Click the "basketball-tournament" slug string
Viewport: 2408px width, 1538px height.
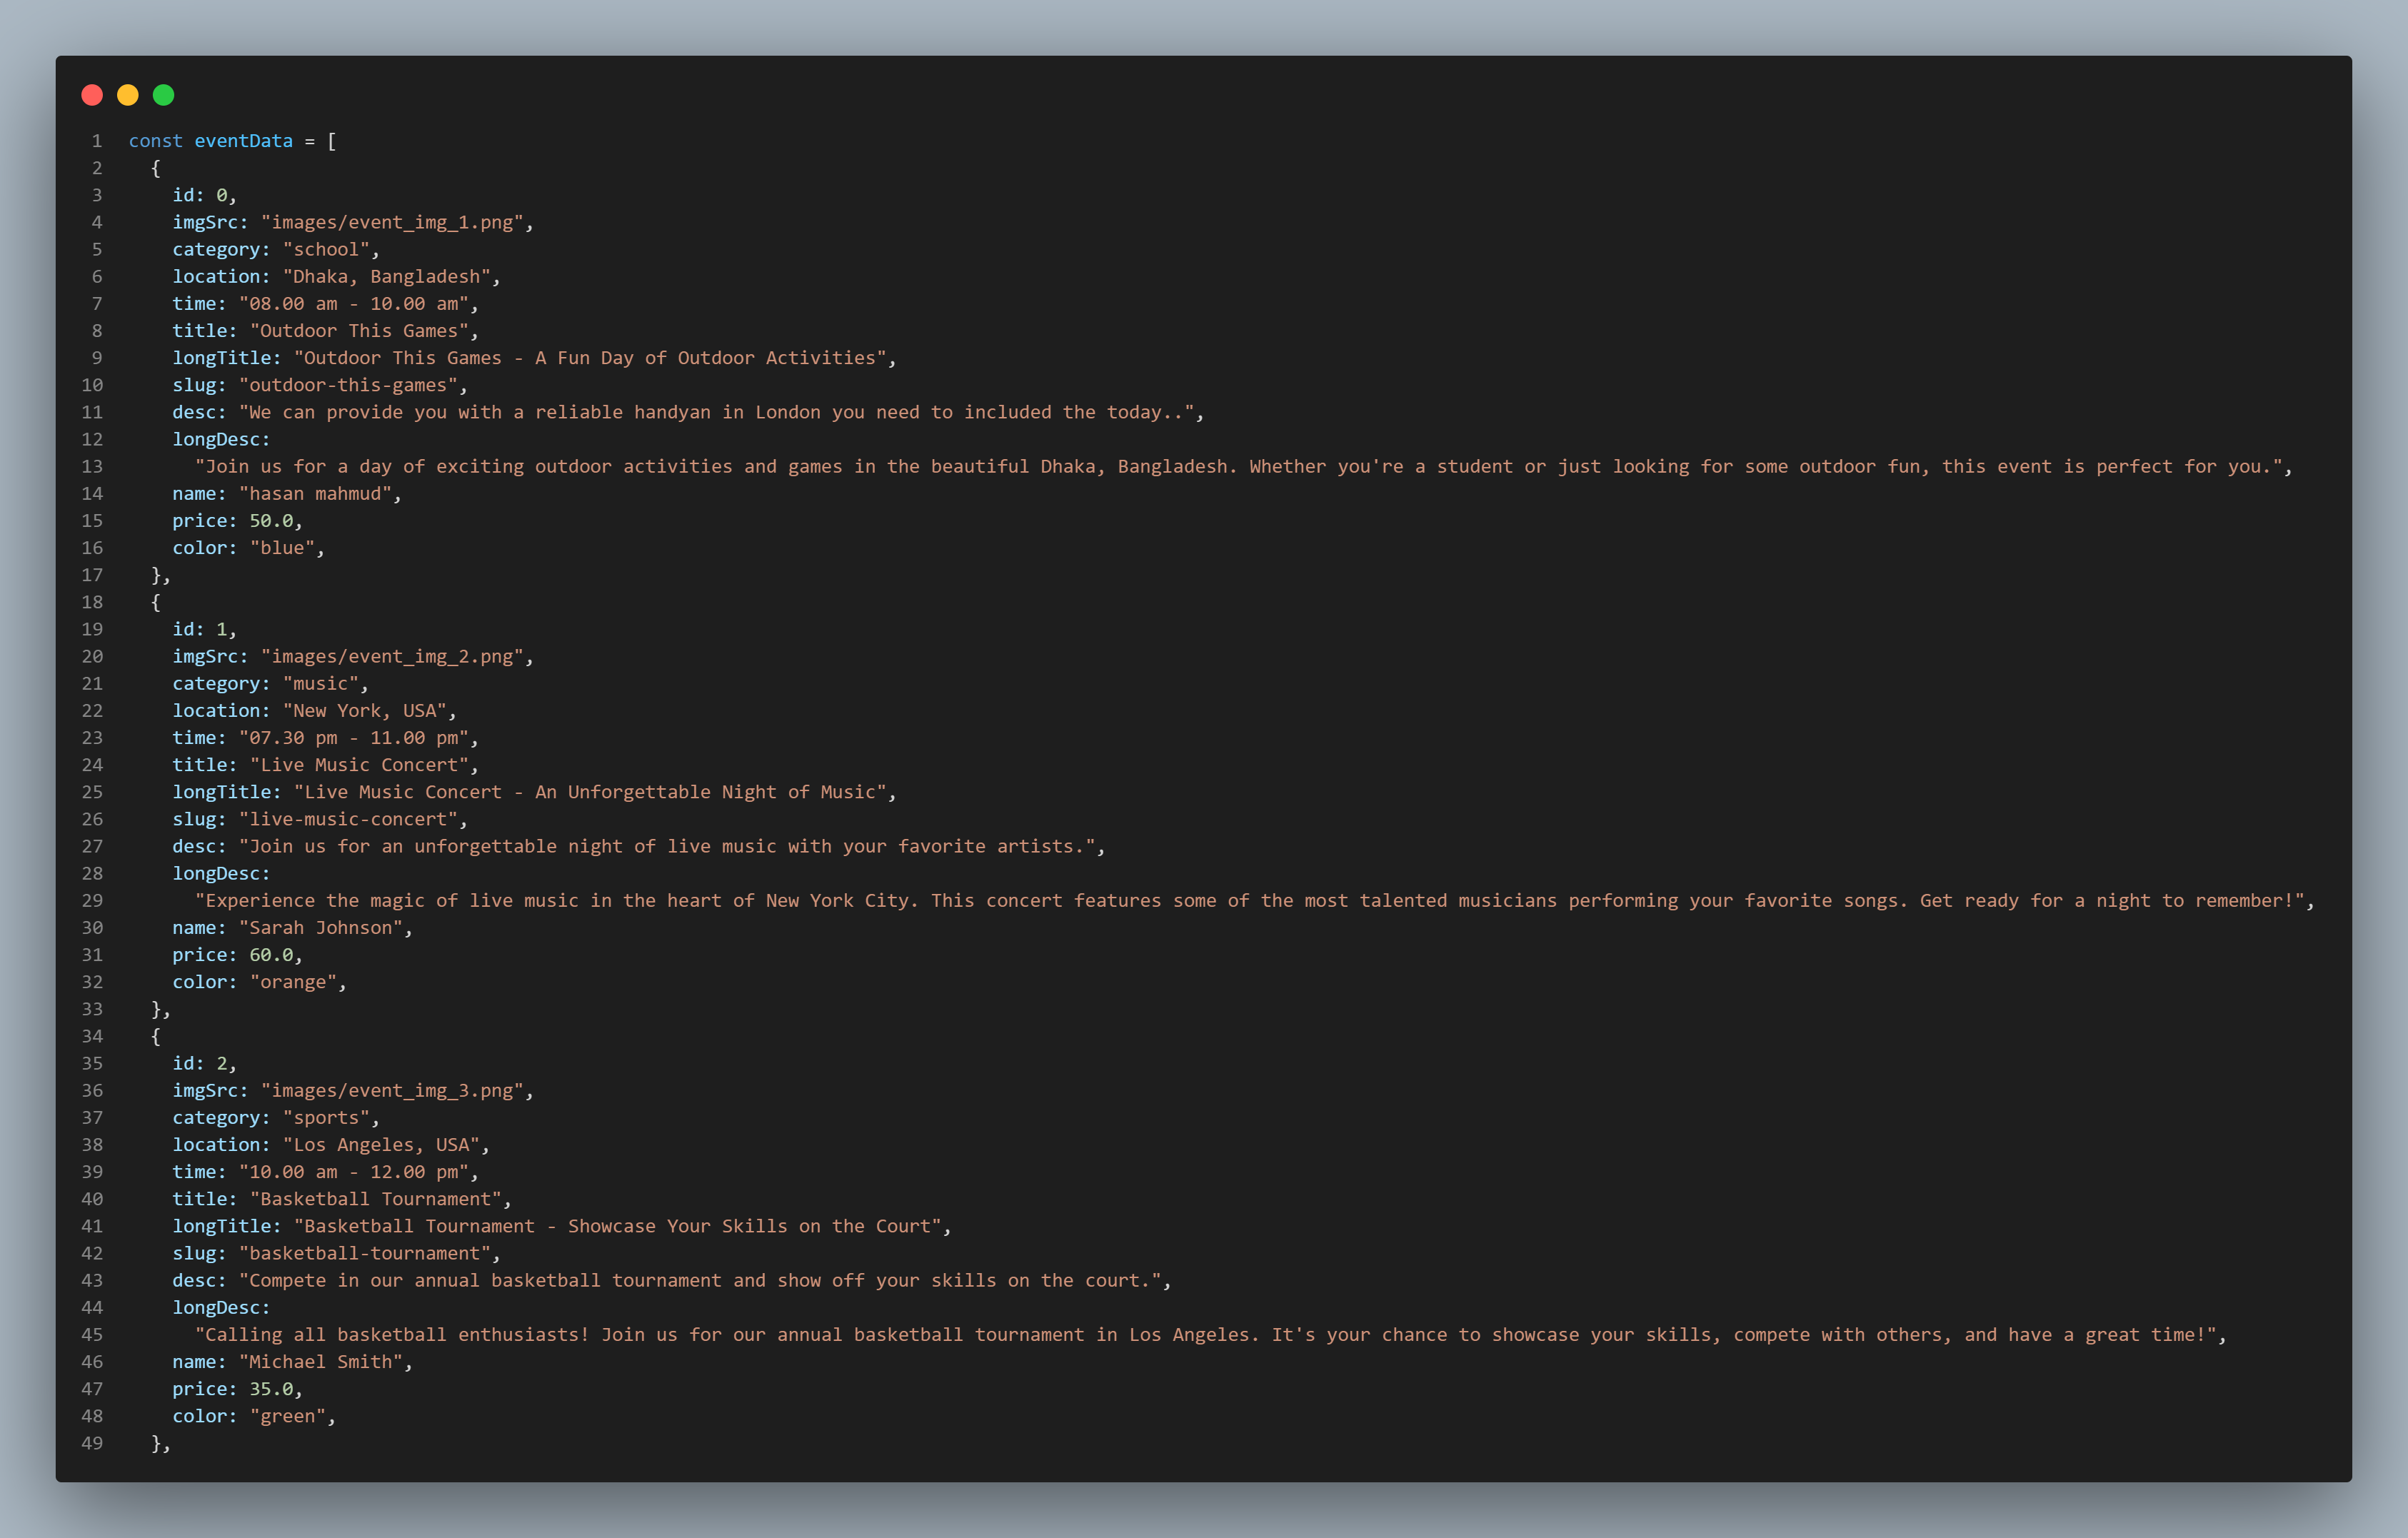tap(364, 1253)
